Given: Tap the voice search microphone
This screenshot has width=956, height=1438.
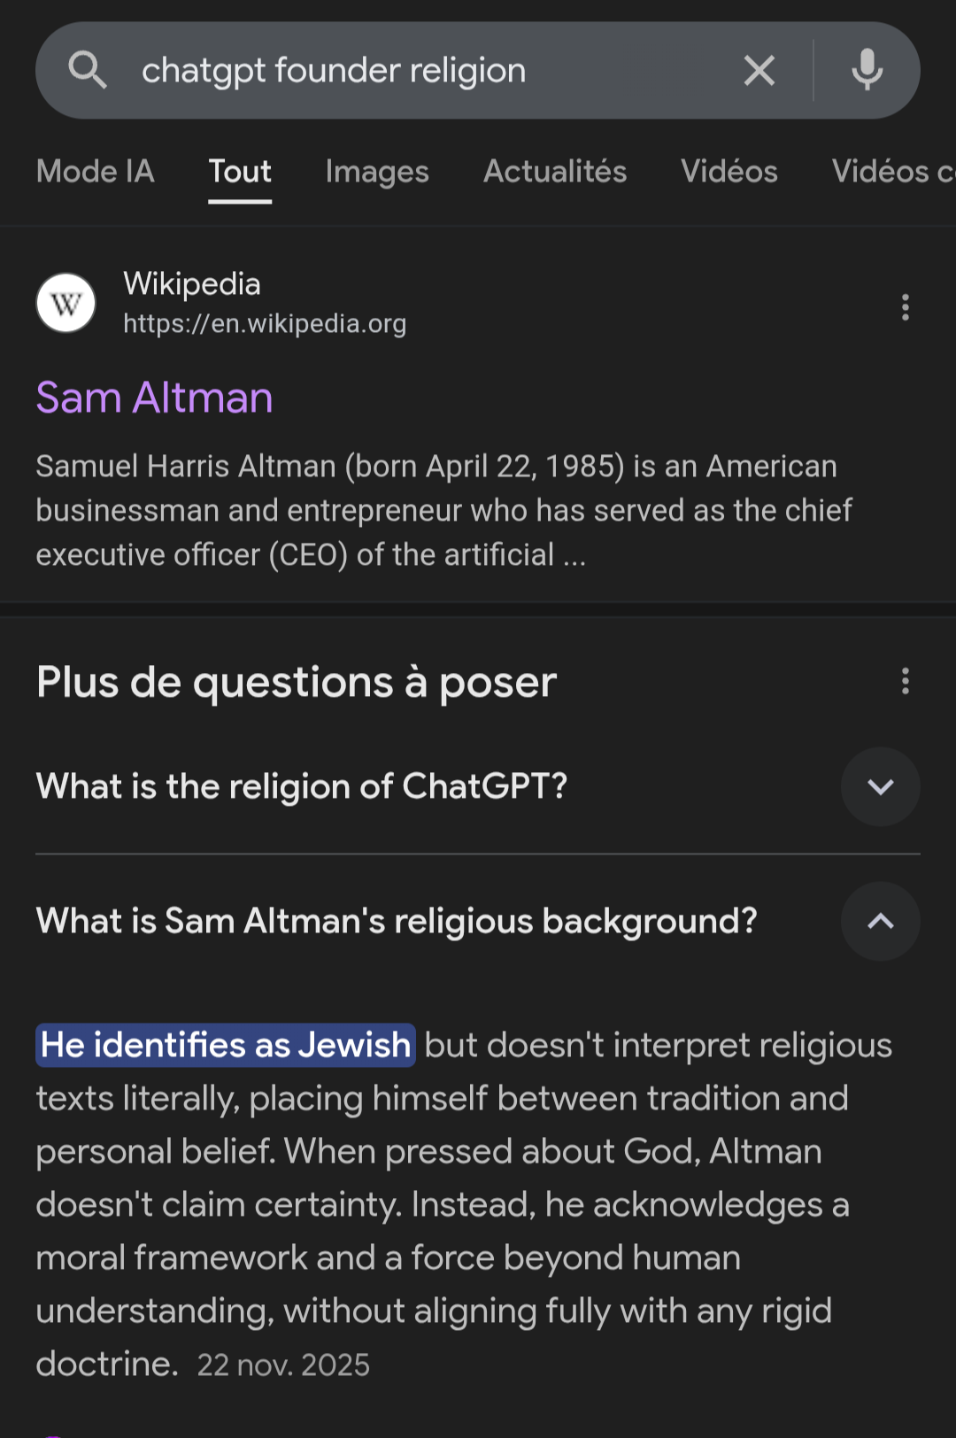Looking at the screenshot, I should tap(867, 70).
